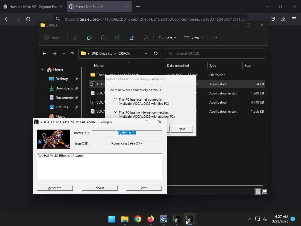
Task: Go forward in CRACK Explorer window
Action: (55, 54)
